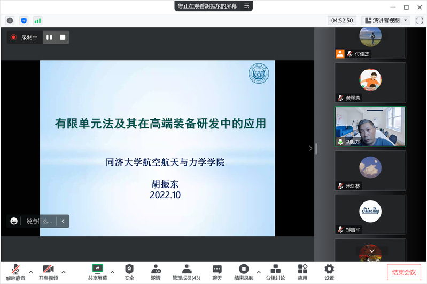
Task: Click the 说点什么 chat input field
Action: tap(39, 221)
